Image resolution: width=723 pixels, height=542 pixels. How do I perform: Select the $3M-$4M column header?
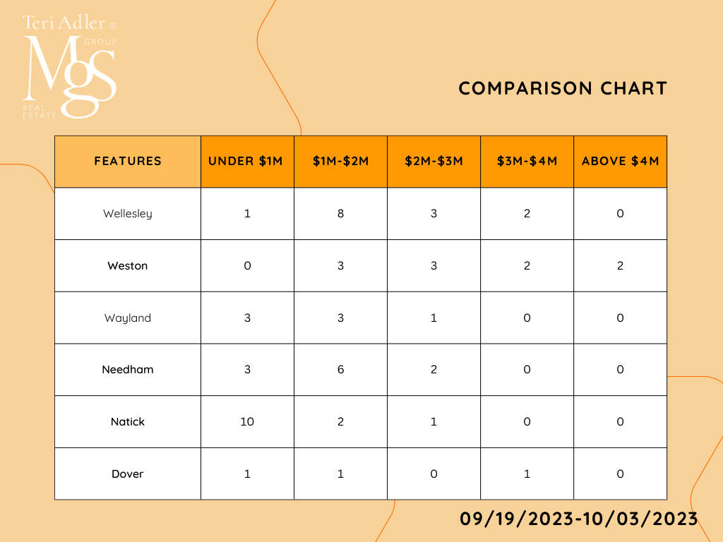(x=527, y=161)
